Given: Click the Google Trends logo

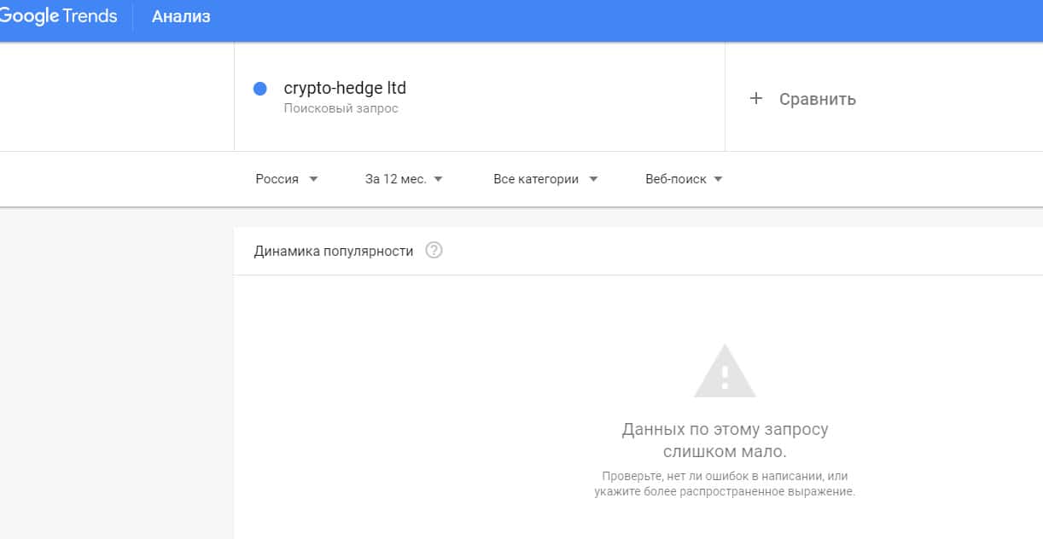Looking at the screenshot, I should [x=58, y=16].
